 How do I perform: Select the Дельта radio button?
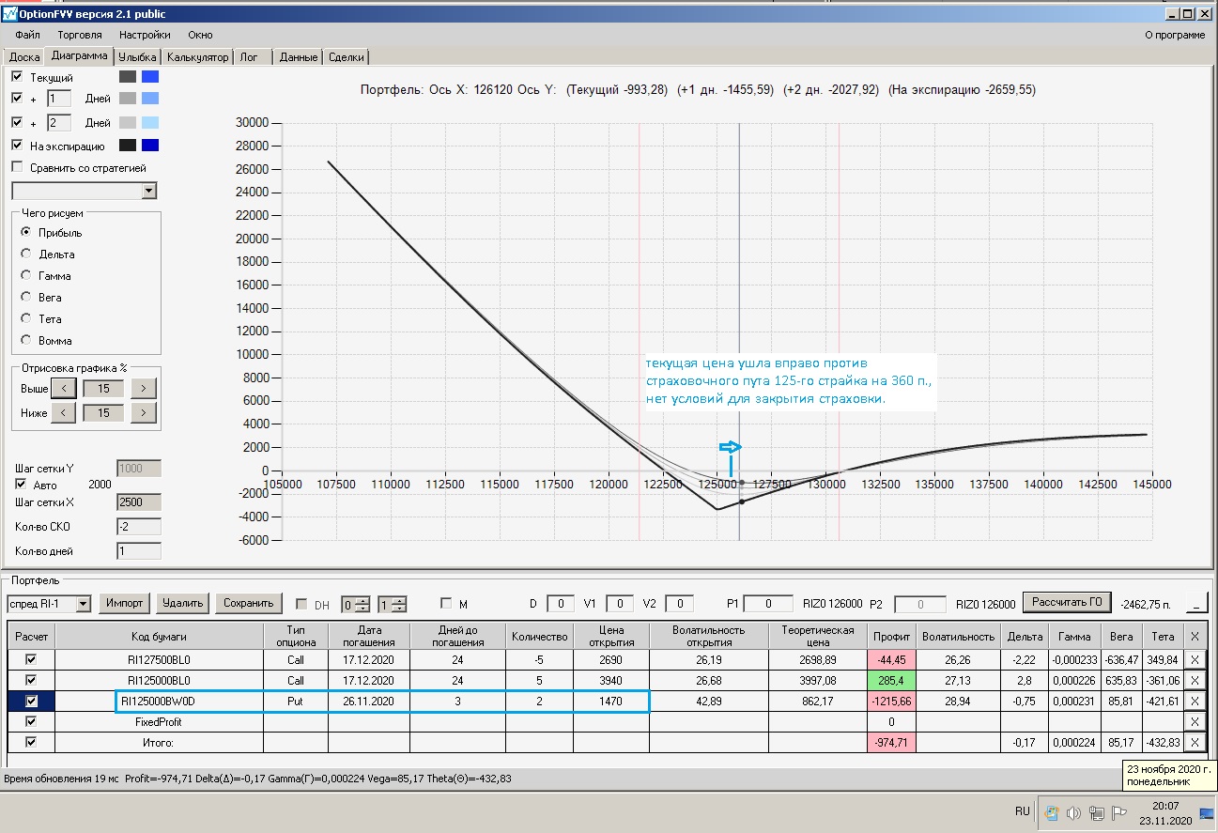point(25,254)
